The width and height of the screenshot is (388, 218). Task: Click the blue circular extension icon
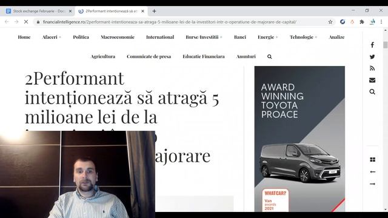(343, 22)
